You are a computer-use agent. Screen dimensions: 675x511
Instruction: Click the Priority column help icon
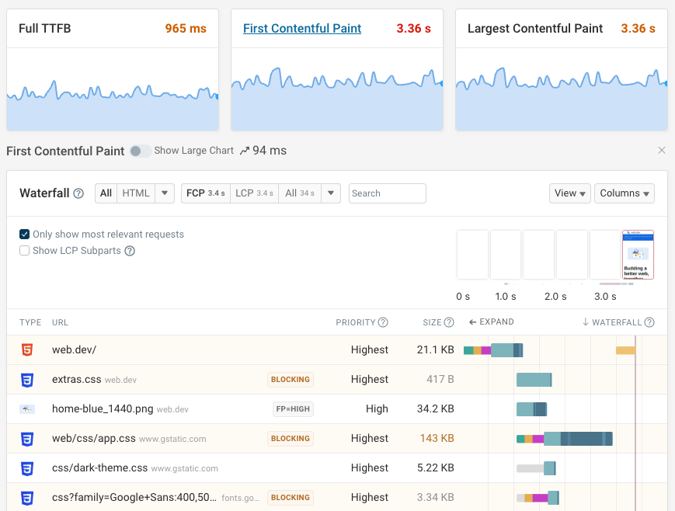coord(383,322)
